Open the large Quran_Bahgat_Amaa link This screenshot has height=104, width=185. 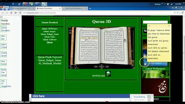pyautogui.click(x=50, y=60)
